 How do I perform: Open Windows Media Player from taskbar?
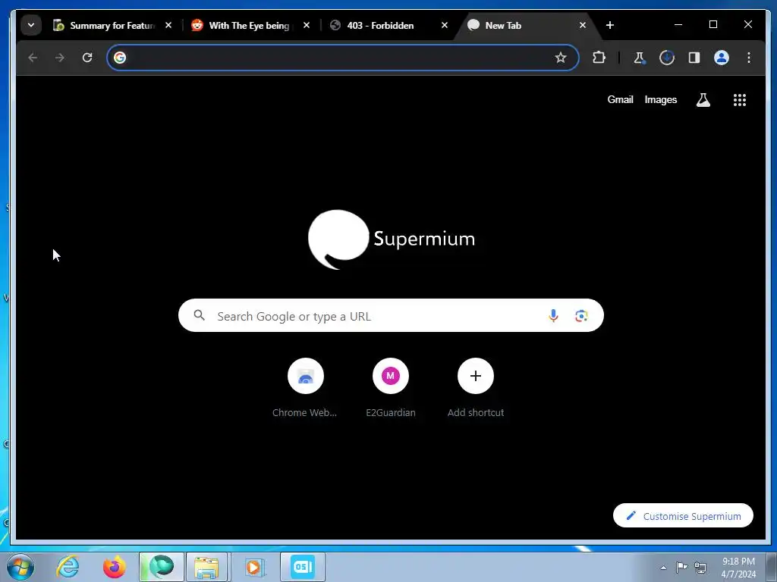click(x=254, y=567)
